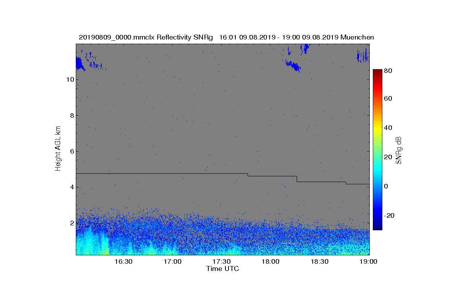Click the '10' height tick label
Screen dimensions: 457x304
[x=70, y=80]
